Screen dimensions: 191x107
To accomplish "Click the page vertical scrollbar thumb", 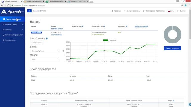I will click(x=190, y=24).
